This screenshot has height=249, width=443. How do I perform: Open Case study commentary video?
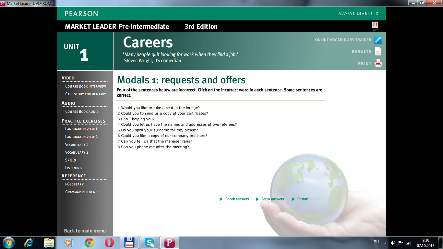click(x=86, y=94)
